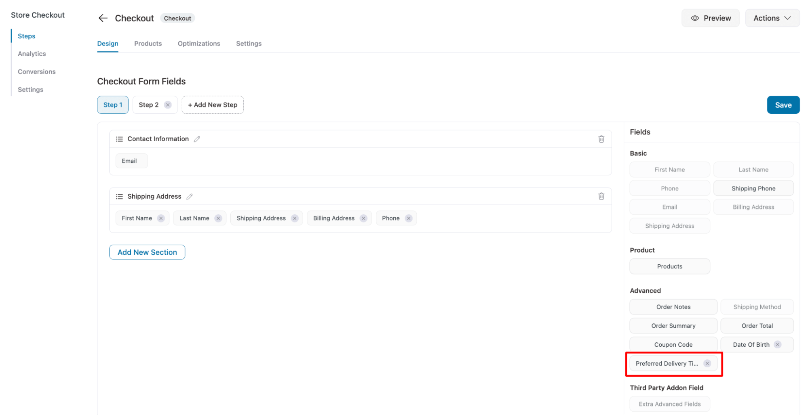This screenshot has height=415, width=808.
Task: Click First Name in the Basic fields panel
Action: (670, 170)
